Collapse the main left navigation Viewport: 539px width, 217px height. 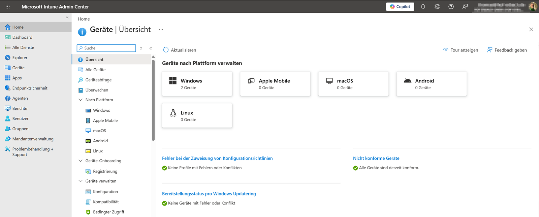tap(67, 17)
